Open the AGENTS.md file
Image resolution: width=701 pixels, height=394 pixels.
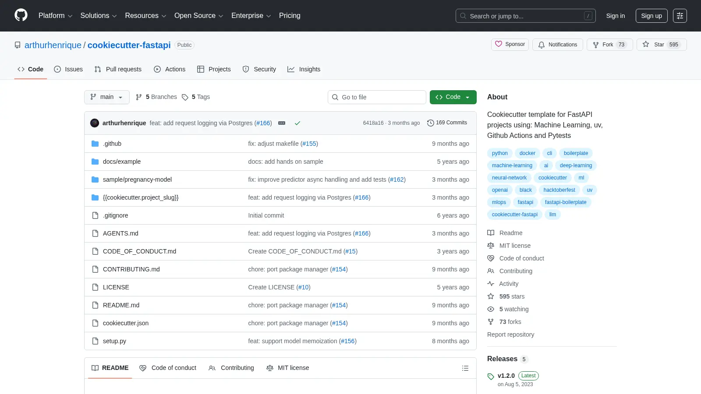coord(120,233)
